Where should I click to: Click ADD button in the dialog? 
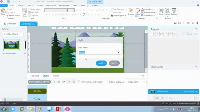[x=101, y=63]
